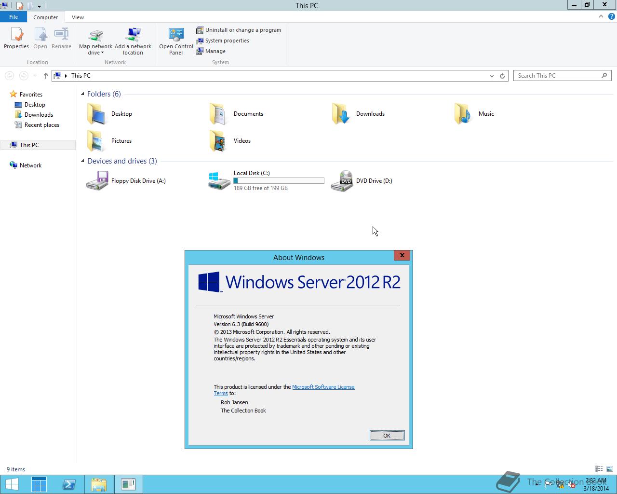Select Favorites in navigation pane

[31, 95]
